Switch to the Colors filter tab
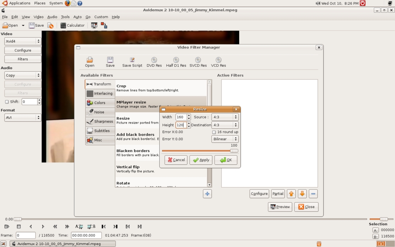 pyautogui.click(x=100, y=103)
